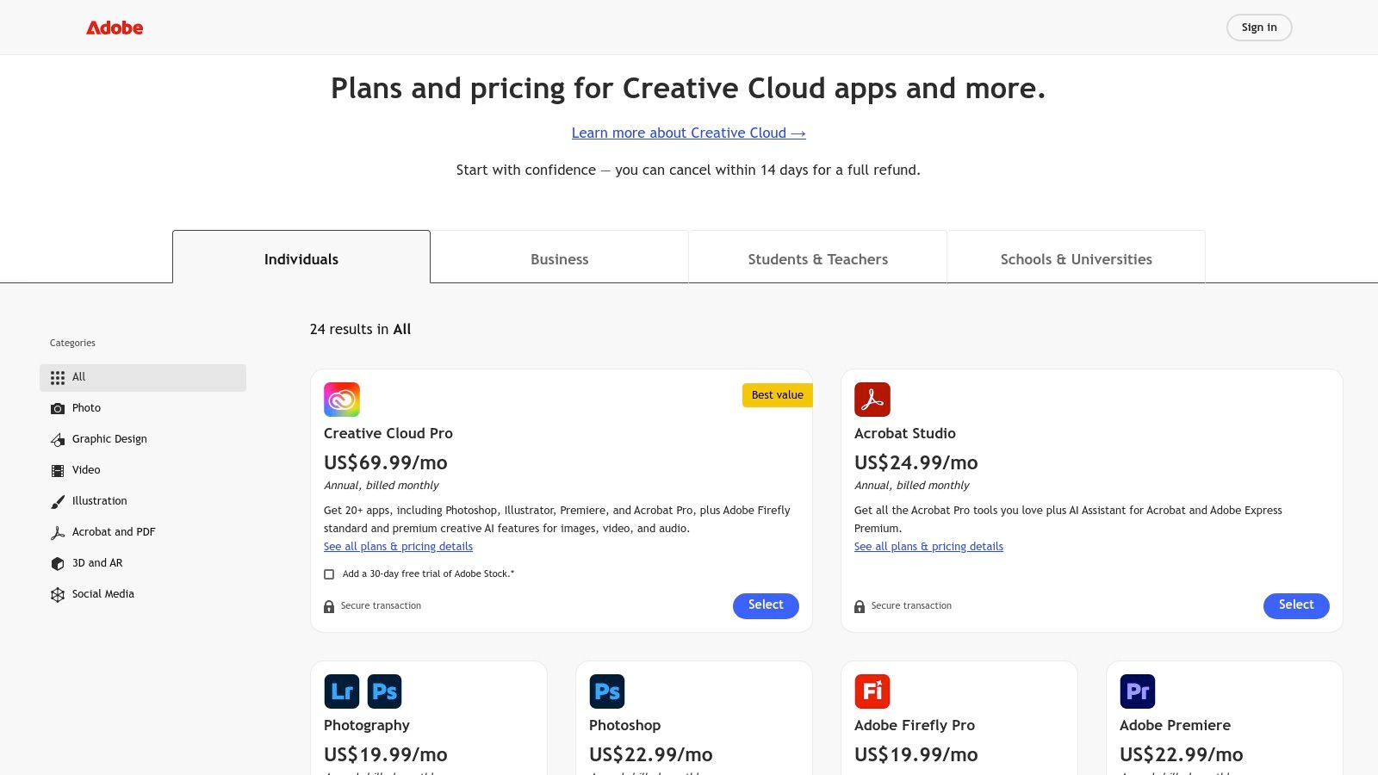The image size is (1378, 775).
Task: Open the Social Media category
Action: (x=102, y=593)
